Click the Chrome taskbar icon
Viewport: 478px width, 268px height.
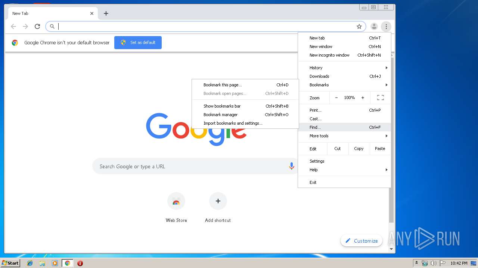coord(68,263)
